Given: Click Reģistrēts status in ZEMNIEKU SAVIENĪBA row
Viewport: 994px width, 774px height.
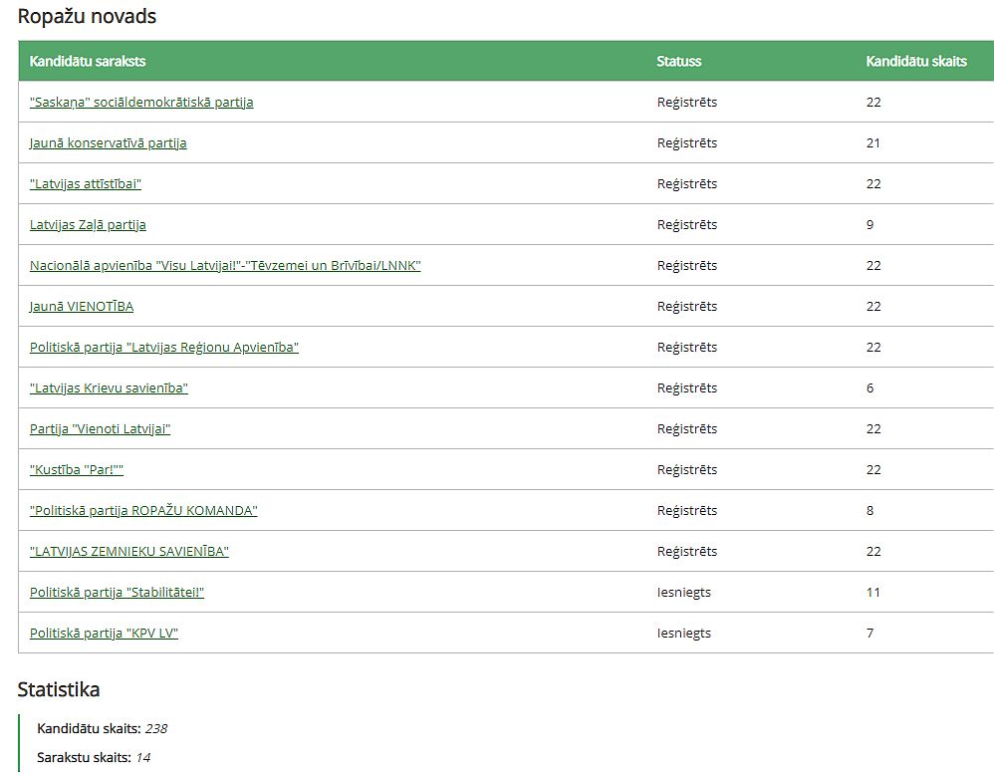Looking at the screenshot, I should 687,552.
